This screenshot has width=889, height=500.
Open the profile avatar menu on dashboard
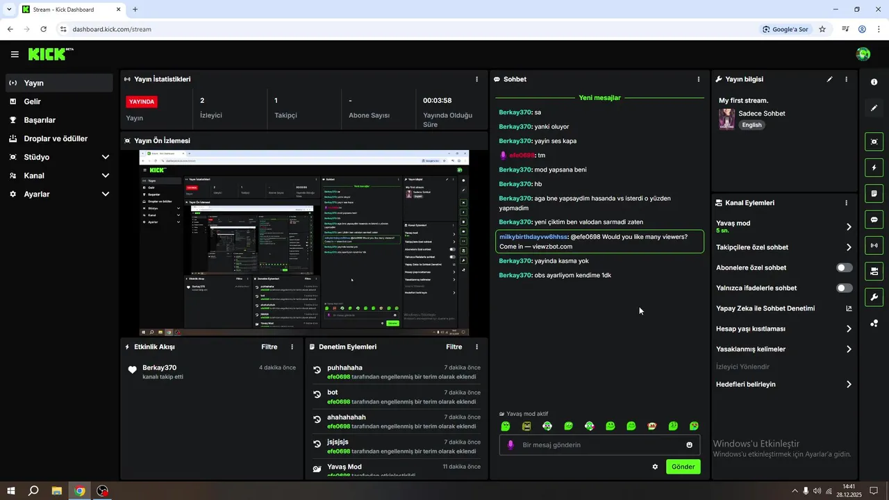tap(863, 54)
